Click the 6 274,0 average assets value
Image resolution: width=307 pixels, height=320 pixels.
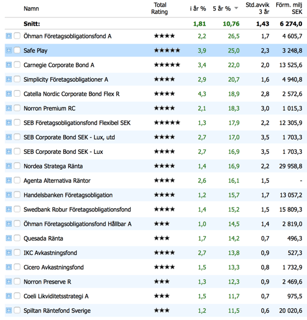[291, 24]
